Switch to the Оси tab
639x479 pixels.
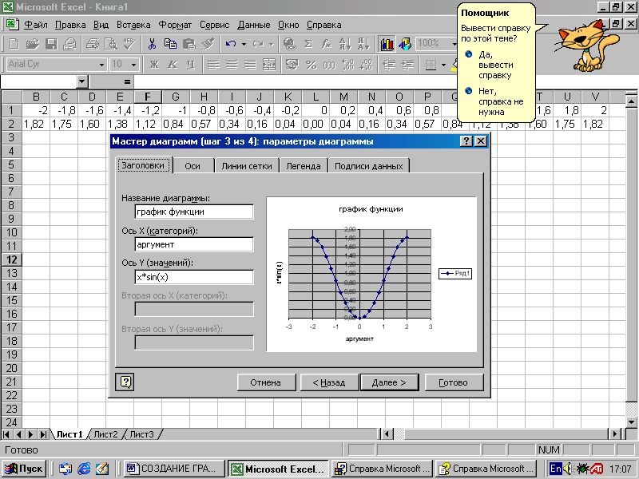192,166
